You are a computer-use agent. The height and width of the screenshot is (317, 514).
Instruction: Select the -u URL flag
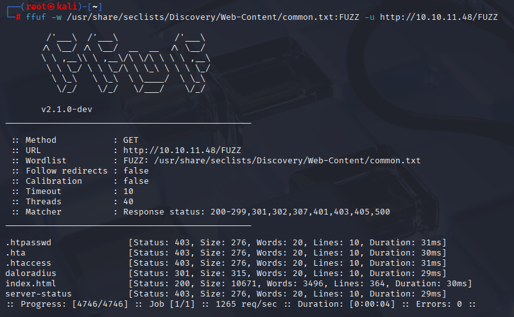tap(370, 17)
